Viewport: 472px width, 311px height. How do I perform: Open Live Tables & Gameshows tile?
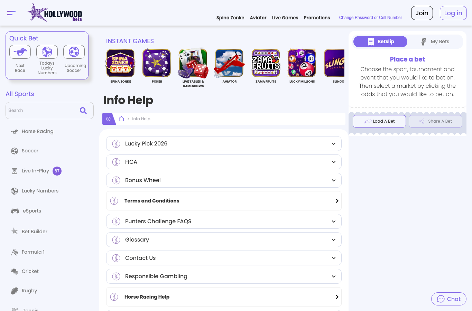coord(193,63)
